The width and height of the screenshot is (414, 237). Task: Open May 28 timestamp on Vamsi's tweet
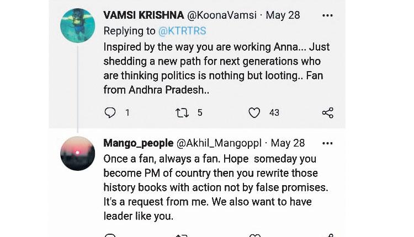pyautogui.click(x=283, y=15)
